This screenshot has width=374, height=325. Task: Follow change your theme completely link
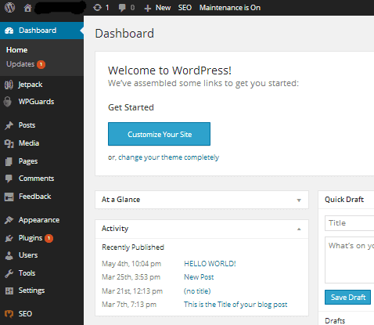point(168,157)
